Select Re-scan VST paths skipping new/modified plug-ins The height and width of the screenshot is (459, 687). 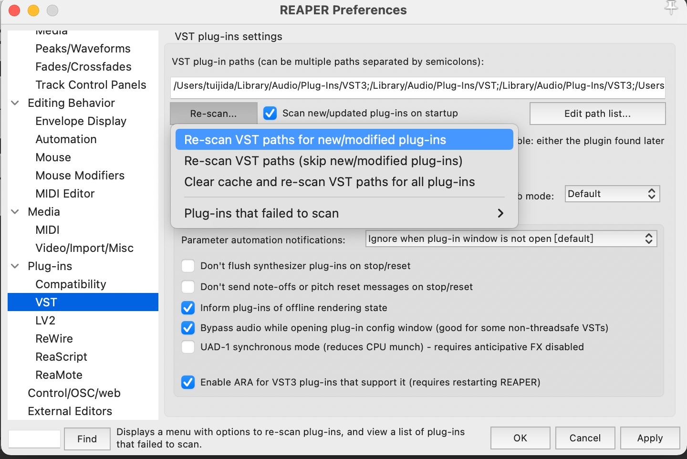point(323,161)
